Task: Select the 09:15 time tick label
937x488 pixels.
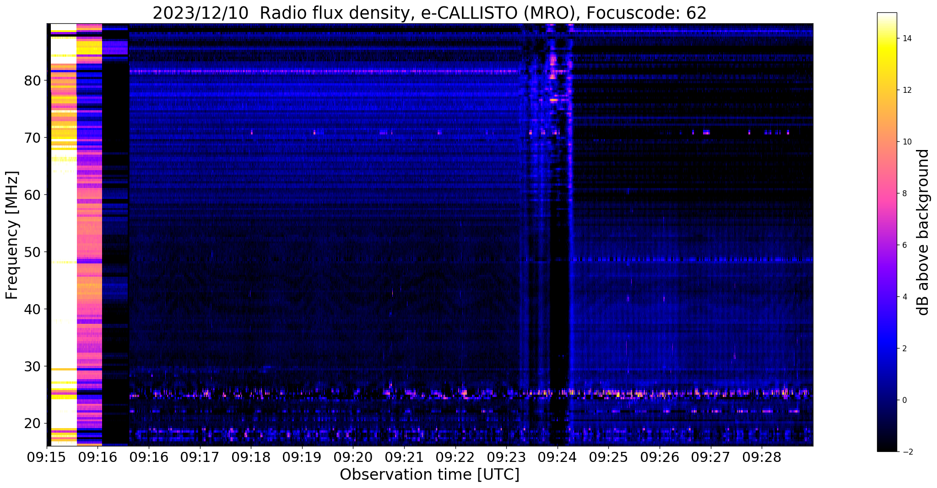Action: (47, 457)
